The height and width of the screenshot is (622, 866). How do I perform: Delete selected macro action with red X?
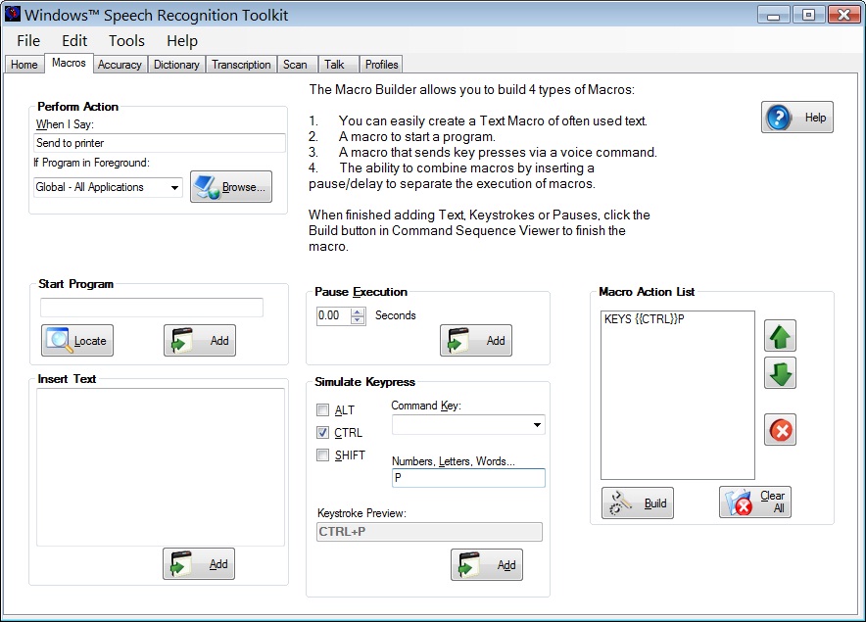780,430
